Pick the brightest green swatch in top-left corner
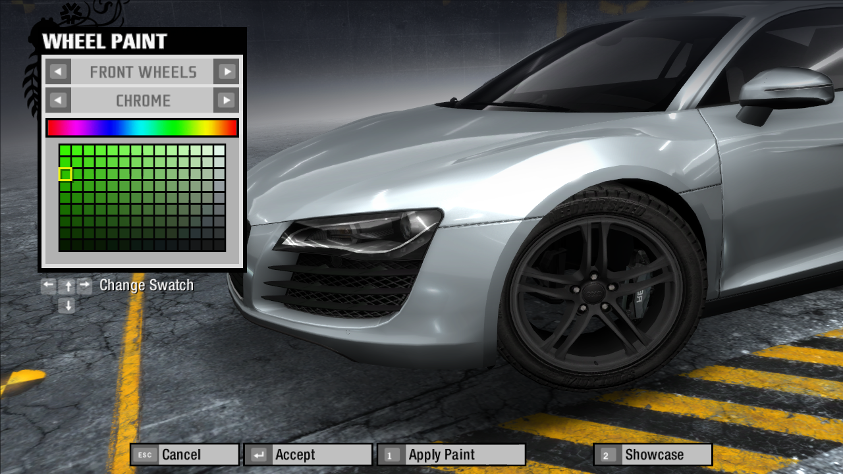Screen dimensions: 843x474 [65, 150]
